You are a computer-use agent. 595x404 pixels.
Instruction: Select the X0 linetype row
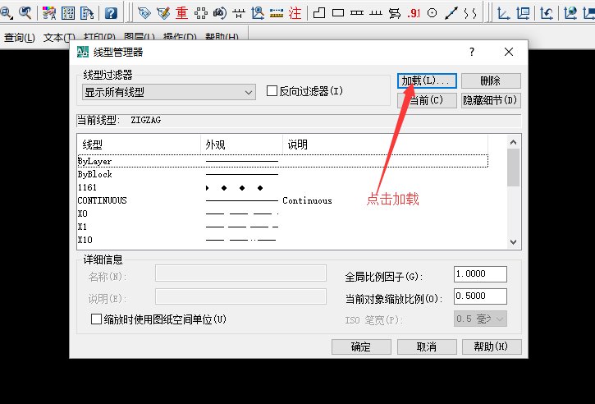pos(282,213)
